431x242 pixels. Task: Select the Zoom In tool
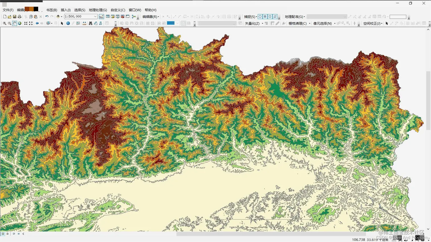point(5,23)
